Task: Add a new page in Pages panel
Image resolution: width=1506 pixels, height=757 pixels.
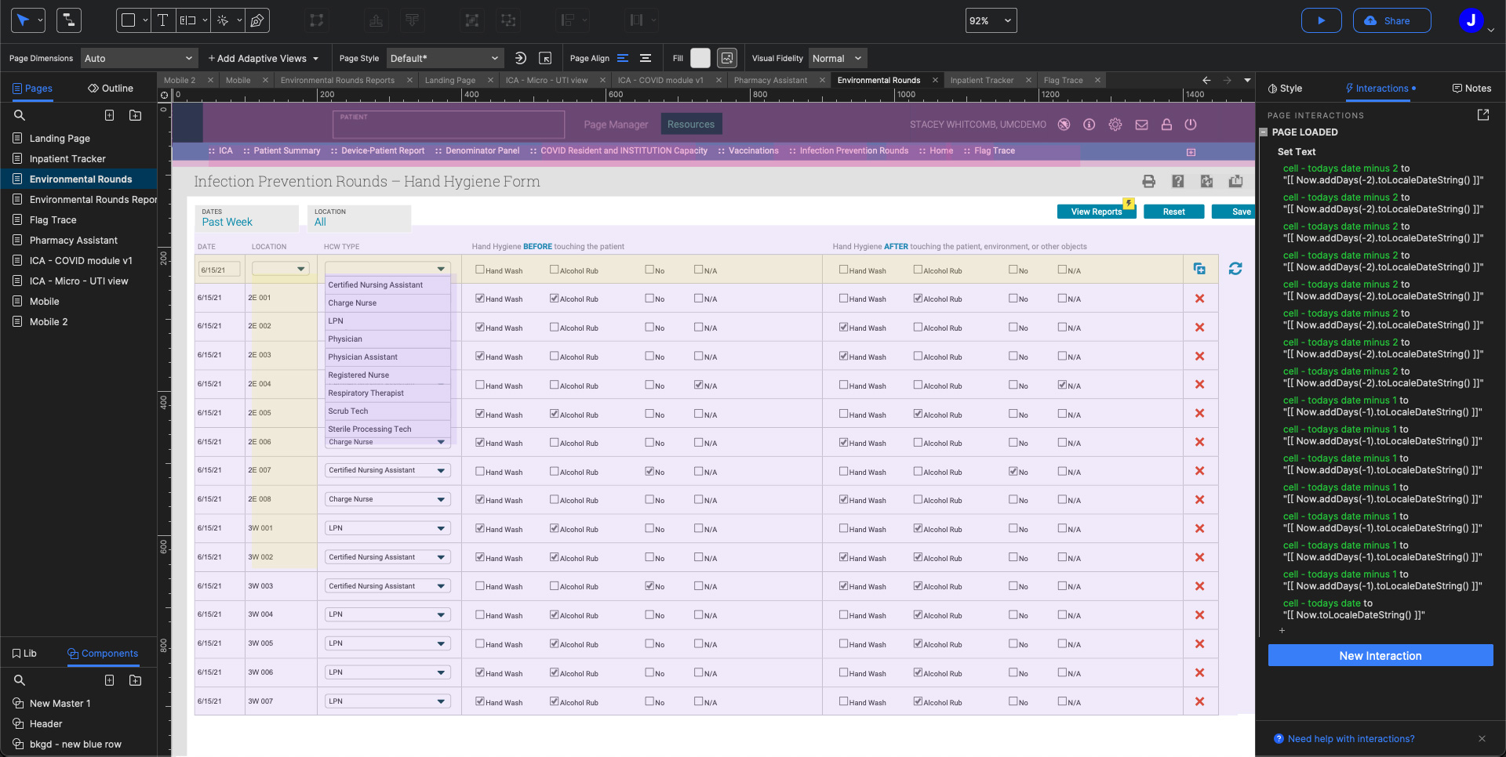Action: [110, 115]
